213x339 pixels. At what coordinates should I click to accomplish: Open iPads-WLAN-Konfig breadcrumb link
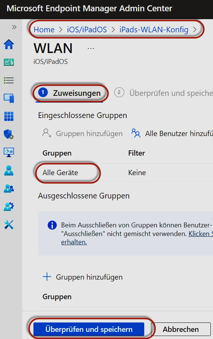coord(154,29)
